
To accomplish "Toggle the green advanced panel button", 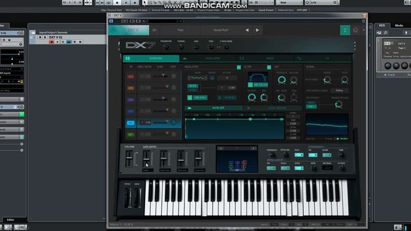I will pyautogui.click(x=345, y=30).
